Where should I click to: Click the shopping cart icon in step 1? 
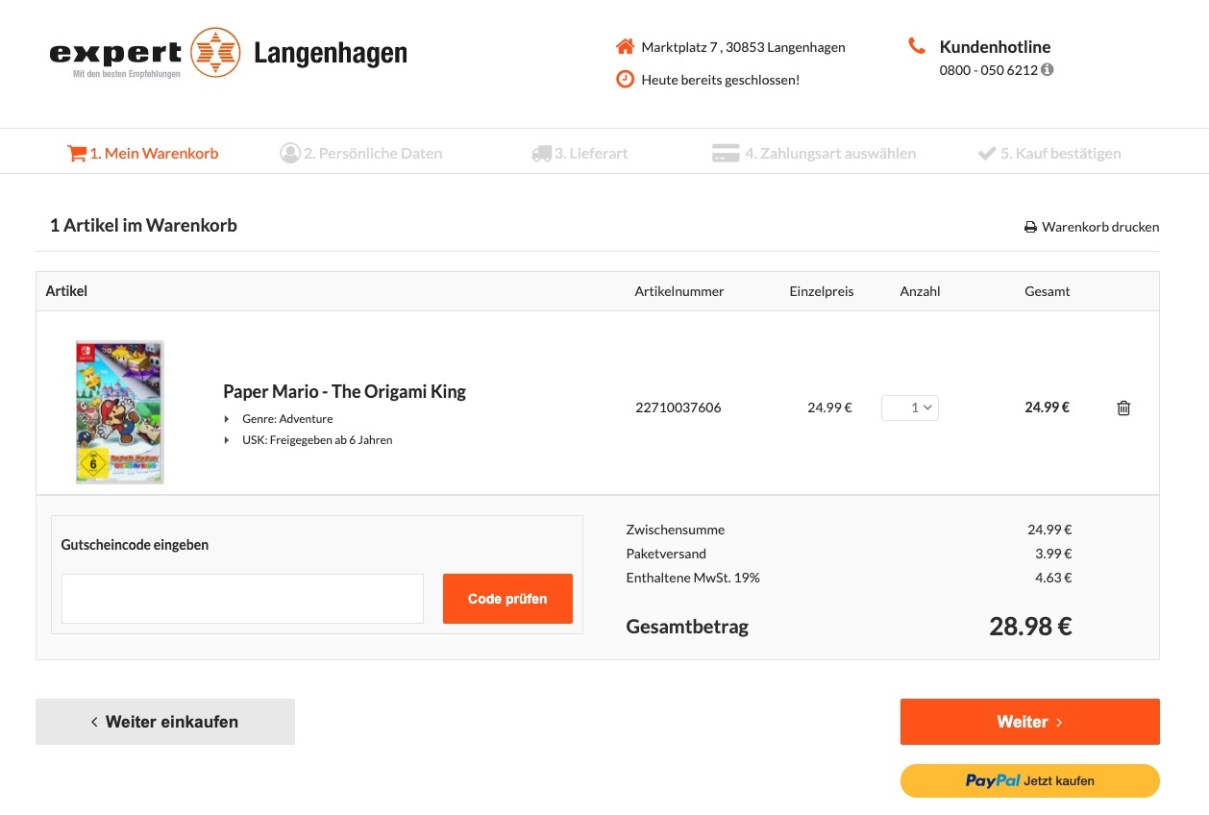coord(76,153)
